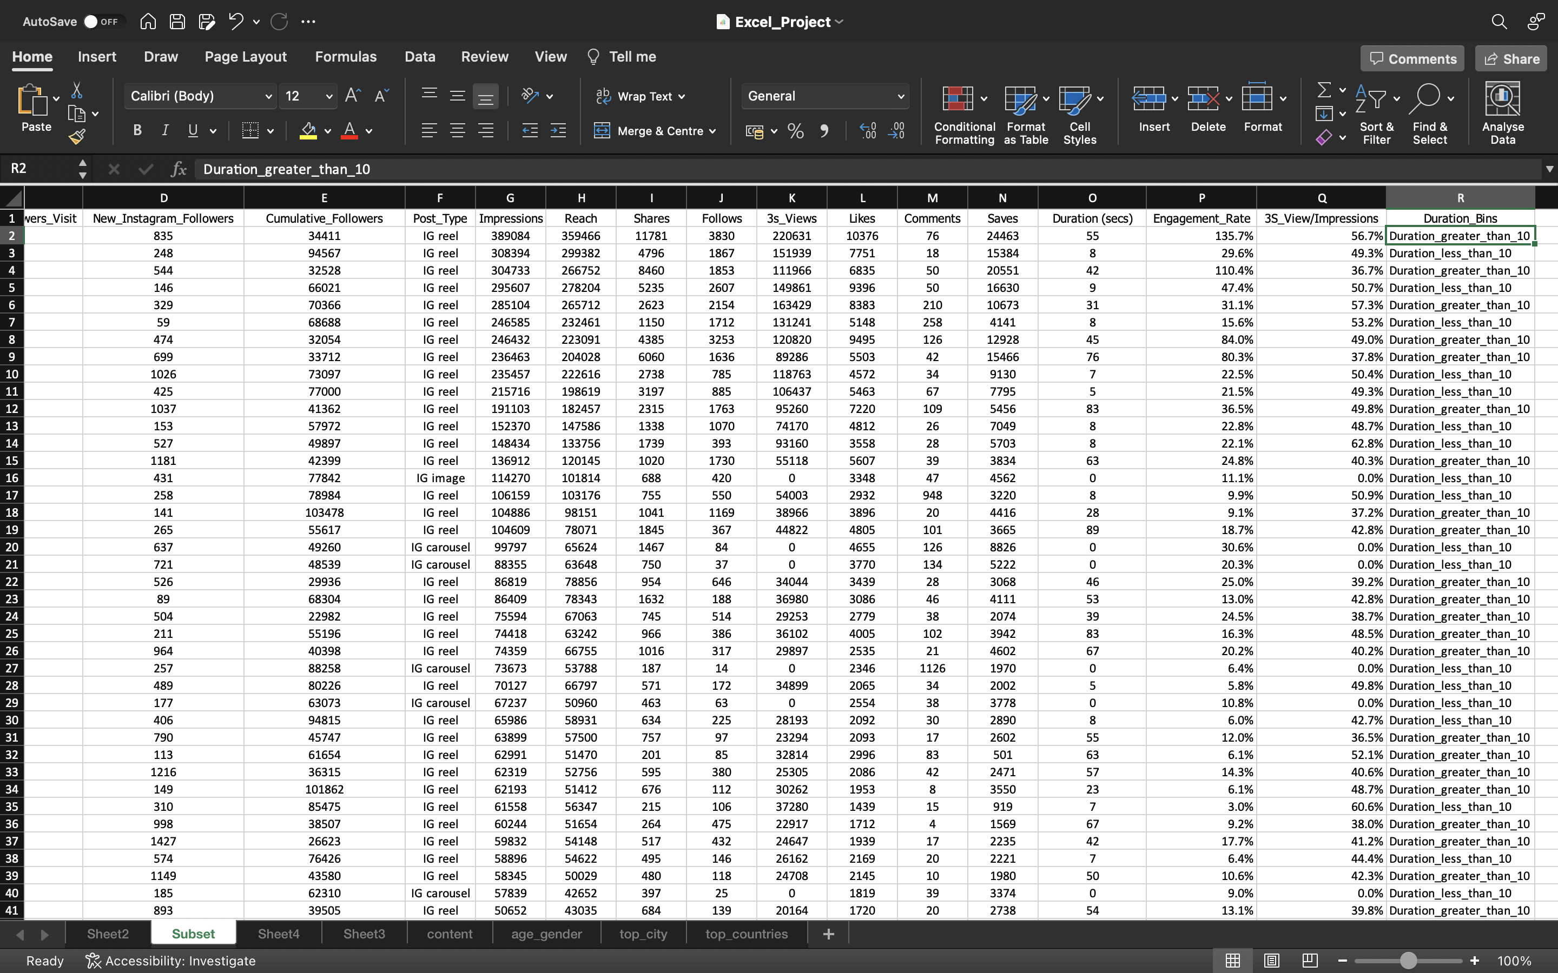Click the AutoSum sigma icon
Screen dimensions: 1558x973
(x=1324, y=89)
